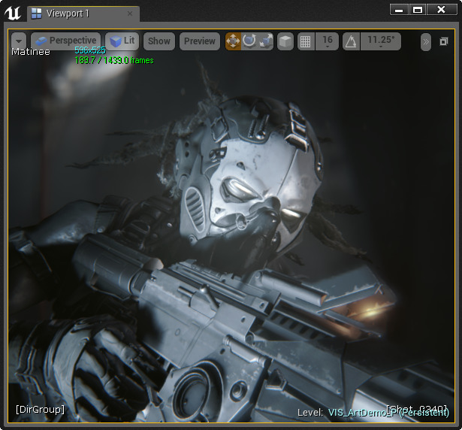
Task: Click the Matinee label
Action: tap(30, 52)
